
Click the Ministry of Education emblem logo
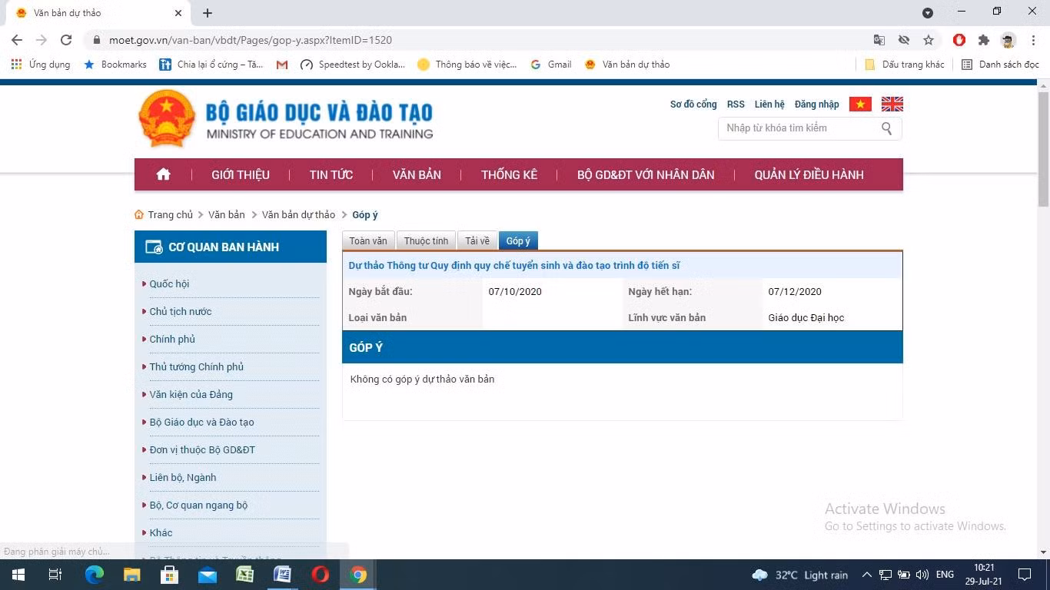pos(167,118)
